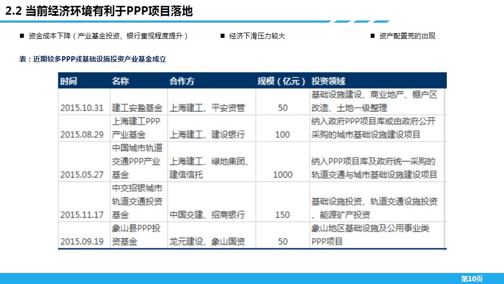Select the cell '建工安盈基金'
504x284 pixels.
[137, 108]
